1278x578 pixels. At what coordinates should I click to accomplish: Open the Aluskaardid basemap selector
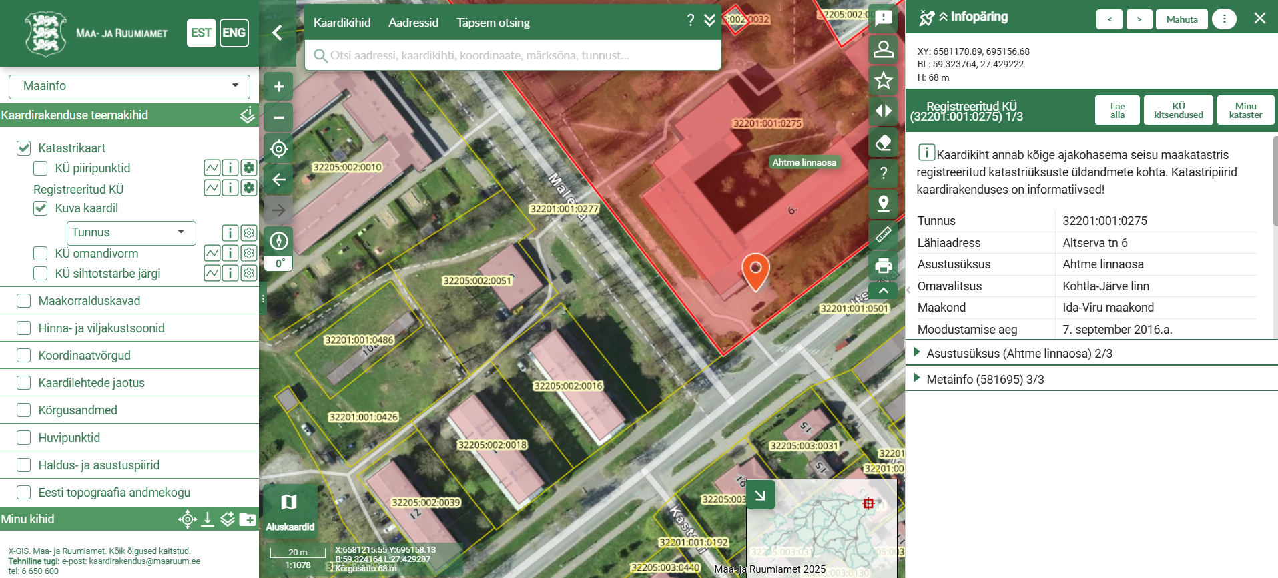pos(290,511)
